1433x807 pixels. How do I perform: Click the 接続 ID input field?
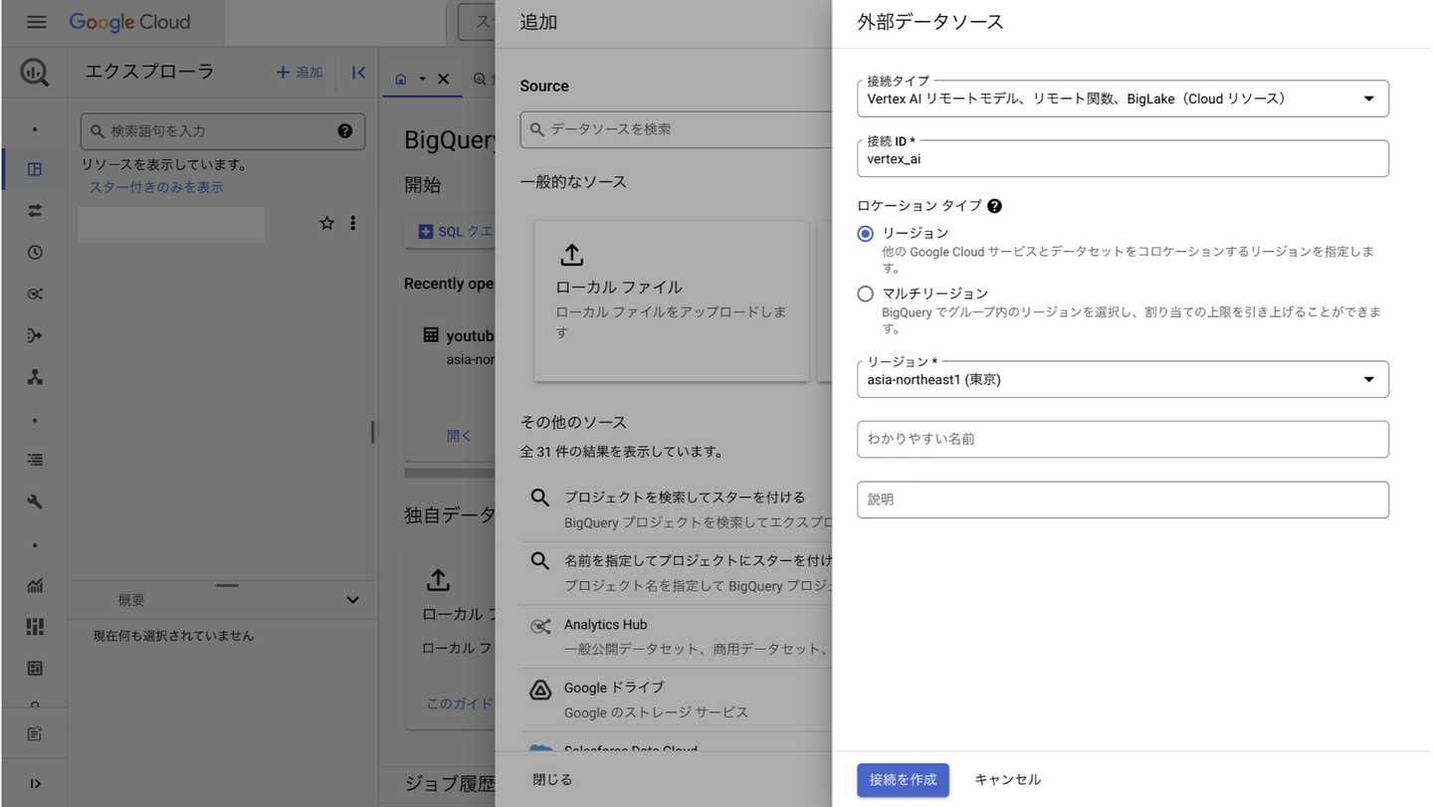click(1123, 159)
